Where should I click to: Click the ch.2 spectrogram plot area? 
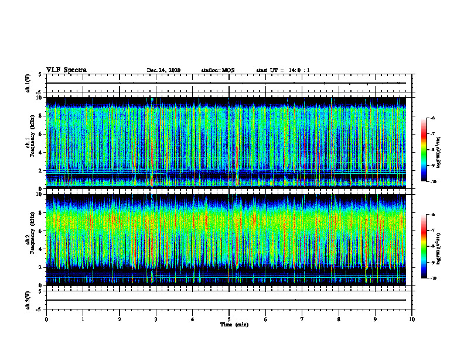226,240
